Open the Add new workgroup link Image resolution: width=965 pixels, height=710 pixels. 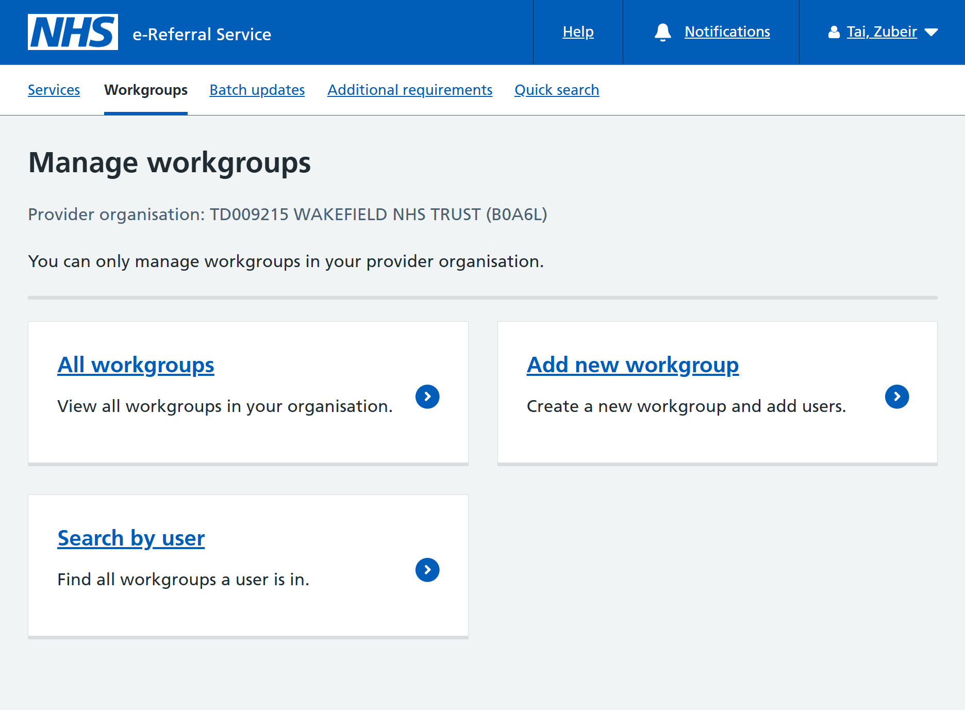coord(633,365)
